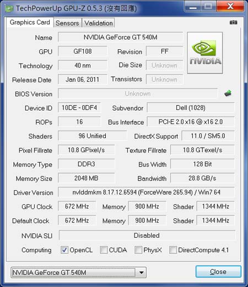Image resolution: width=248 pixels, height=287 pixels.
Task: Click the window title TechPowerUp GPU-Z 0.5.3
Action: tap(59, 8)
